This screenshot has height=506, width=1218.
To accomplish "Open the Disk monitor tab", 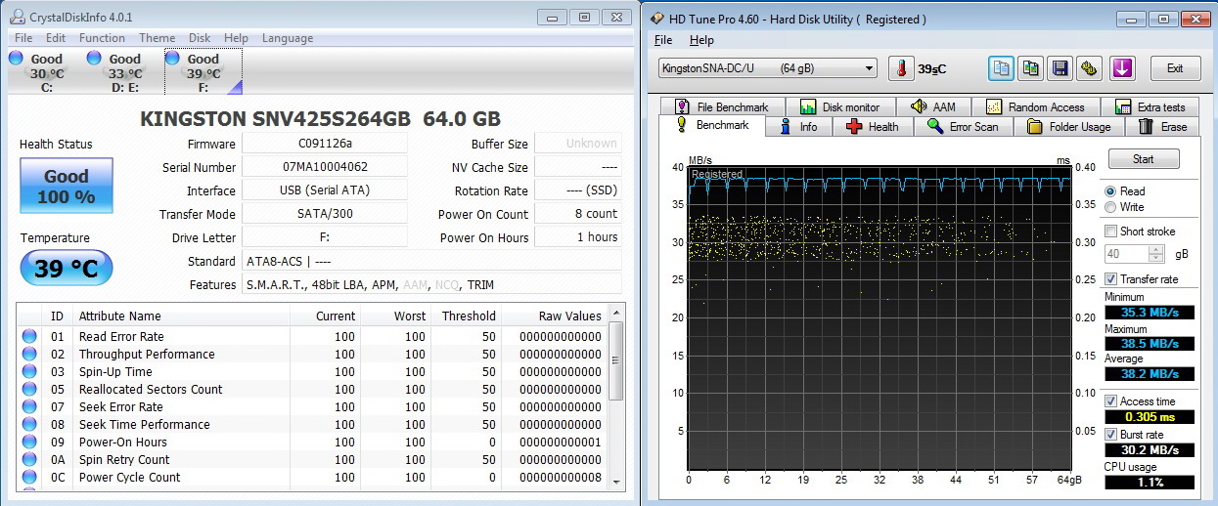I will click(839, 107).
